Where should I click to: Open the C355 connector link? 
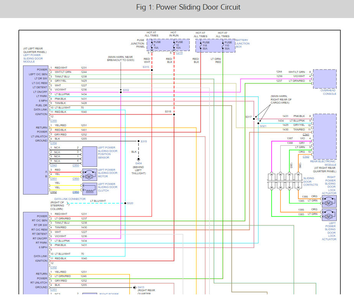coord(54,121)
